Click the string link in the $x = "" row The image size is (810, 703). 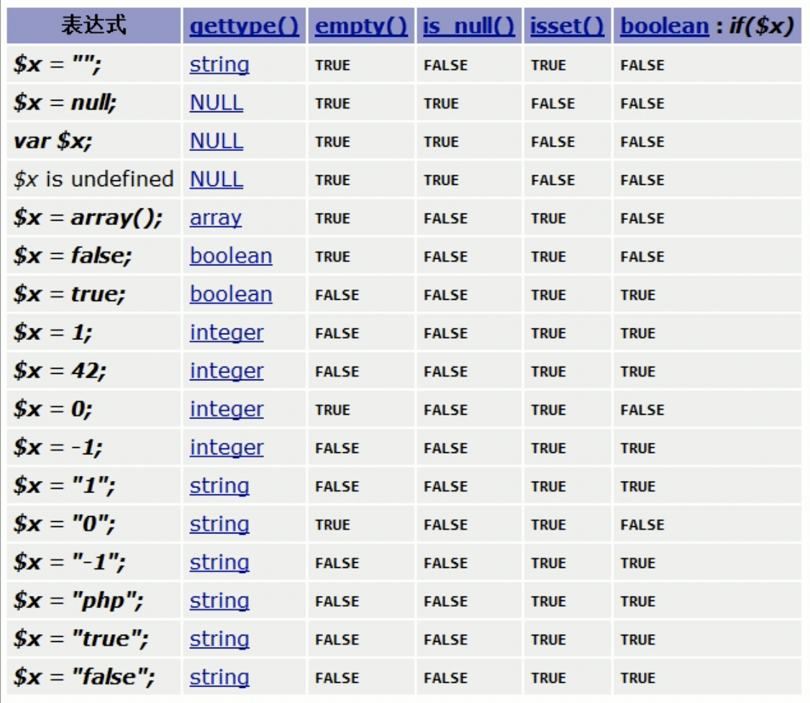(x=219, y=65)
